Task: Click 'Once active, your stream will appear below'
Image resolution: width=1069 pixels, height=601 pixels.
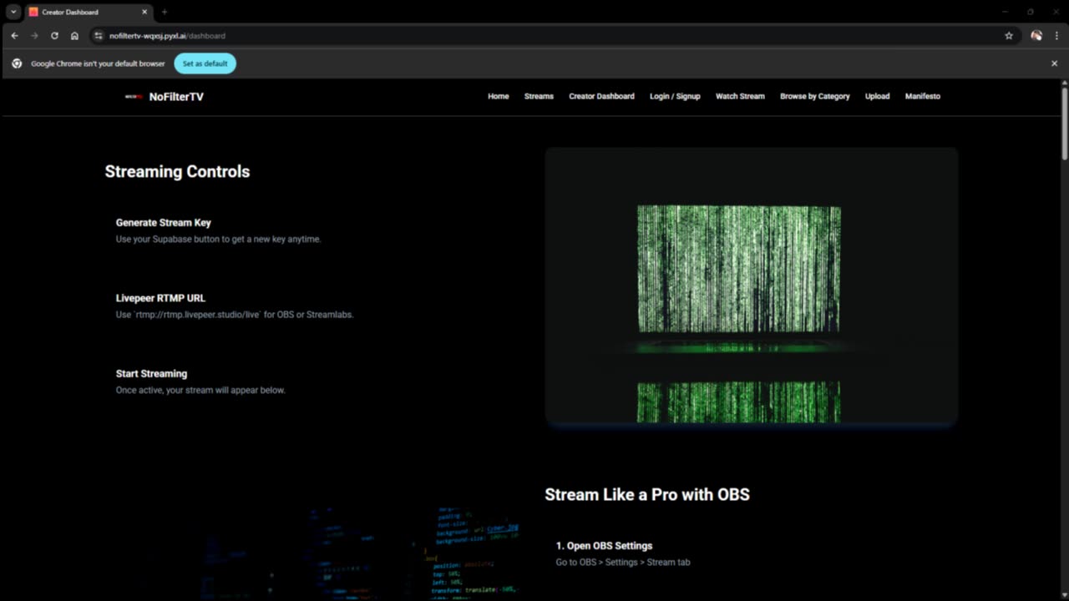Action: click(x=200, y=390)
